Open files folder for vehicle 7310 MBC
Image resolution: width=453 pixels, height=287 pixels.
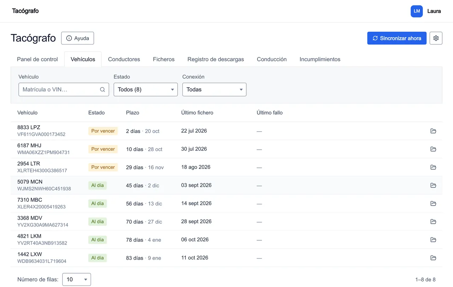click(433, 203)
